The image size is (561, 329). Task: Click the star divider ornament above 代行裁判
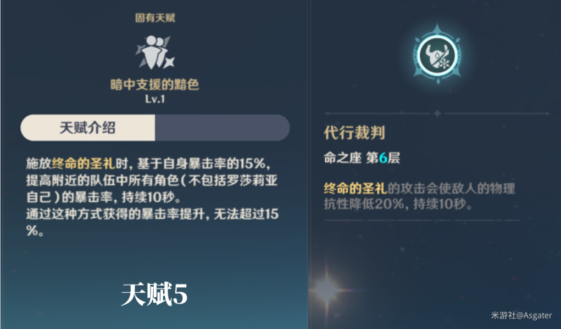click(437, 114)
